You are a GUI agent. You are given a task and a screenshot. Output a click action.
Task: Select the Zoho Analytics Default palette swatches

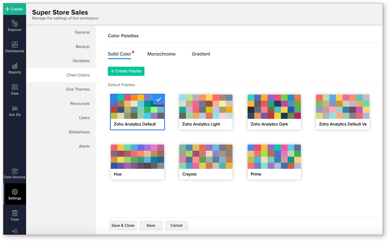click(x=137, y=106)
